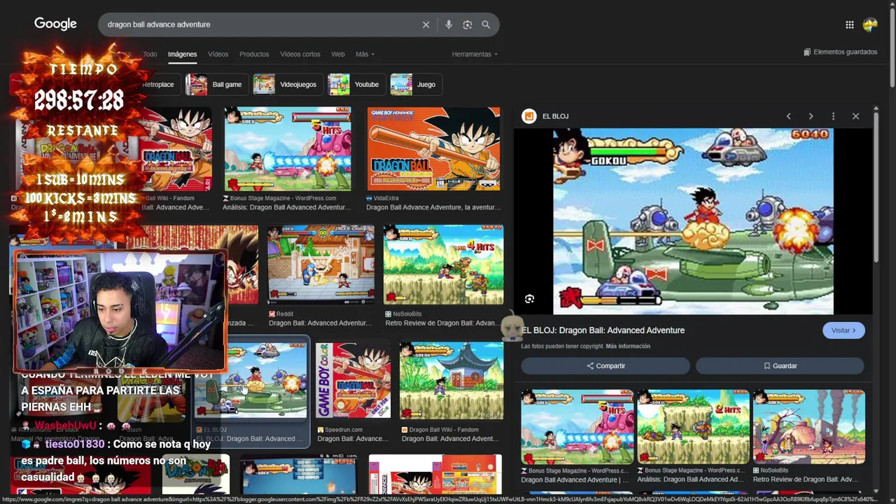Open Reddit result thumbnail

(321, 264)
